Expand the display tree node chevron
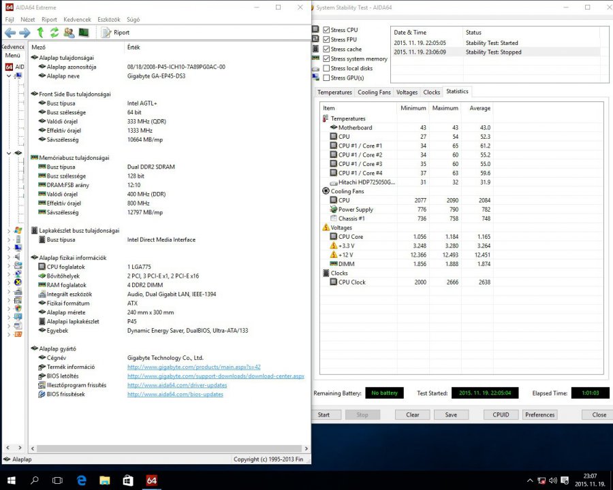613x490 pixels. tap(9, 248)
